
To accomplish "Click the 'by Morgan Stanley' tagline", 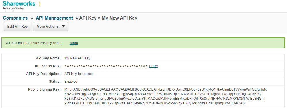I will point(13,8).
